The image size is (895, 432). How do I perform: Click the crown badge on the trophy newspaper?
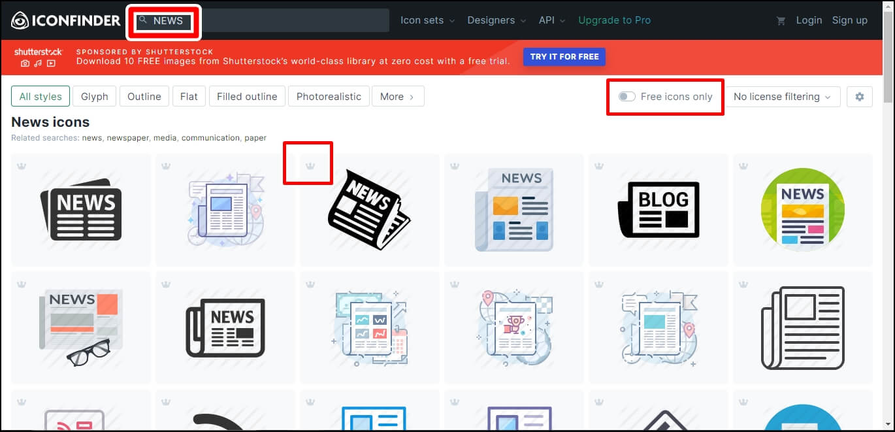point(454,284)
